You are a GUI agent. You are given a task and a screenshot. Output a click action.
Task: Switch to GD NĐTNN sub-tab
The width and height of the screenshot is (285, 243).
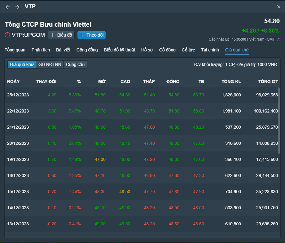coord(50,64)
